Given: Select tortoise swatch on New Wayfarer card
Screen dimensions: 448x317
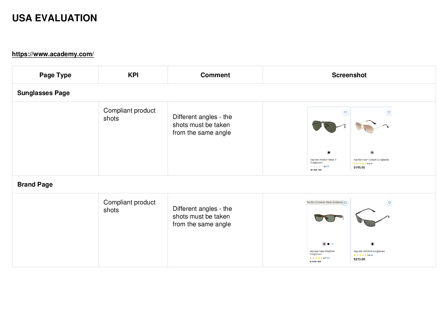Looking at the screenshot, I should coord(324,244).
